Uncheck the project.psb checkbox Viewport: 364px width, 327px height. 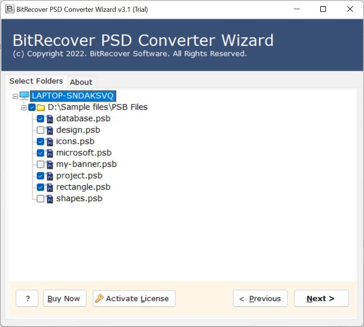tap(40, 176)
